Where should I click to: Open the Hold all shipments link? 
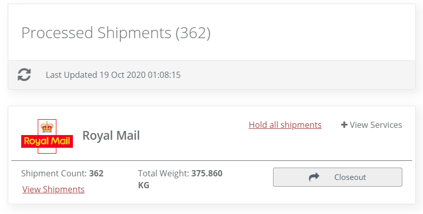(285, 125)
